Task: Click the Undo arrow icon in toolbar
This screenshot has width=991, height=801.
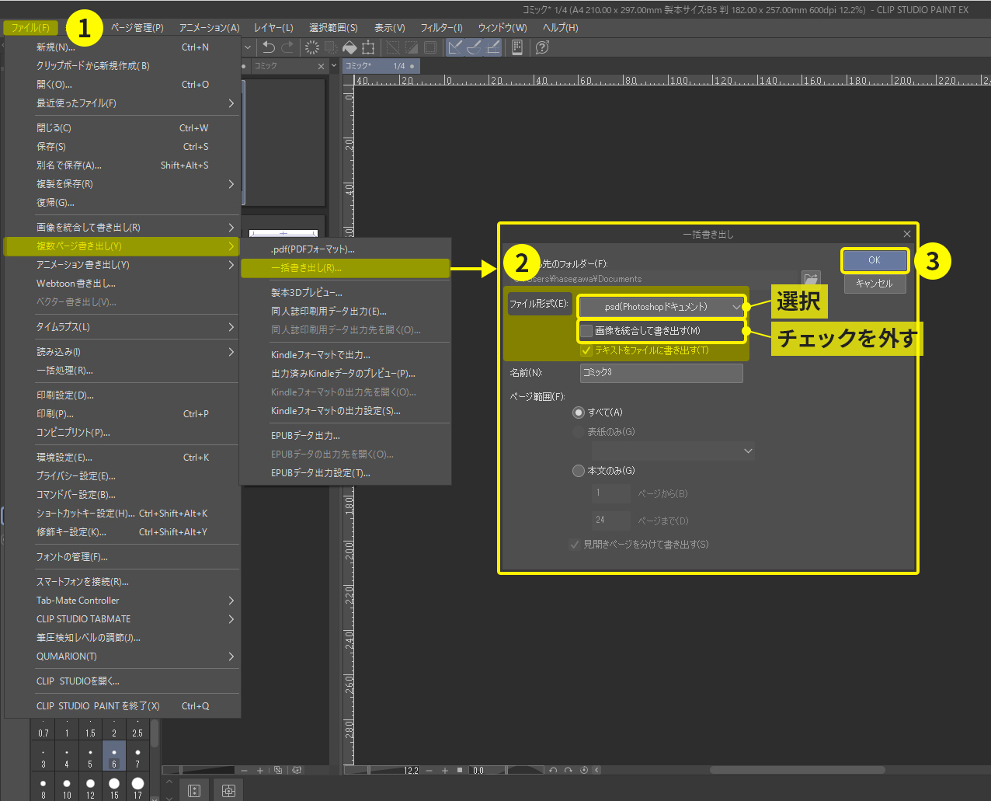Action: (x=269, y=47)
